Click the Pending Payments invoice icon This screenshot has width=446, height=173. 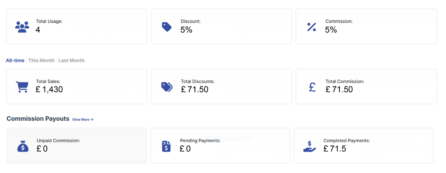point(166,146)
